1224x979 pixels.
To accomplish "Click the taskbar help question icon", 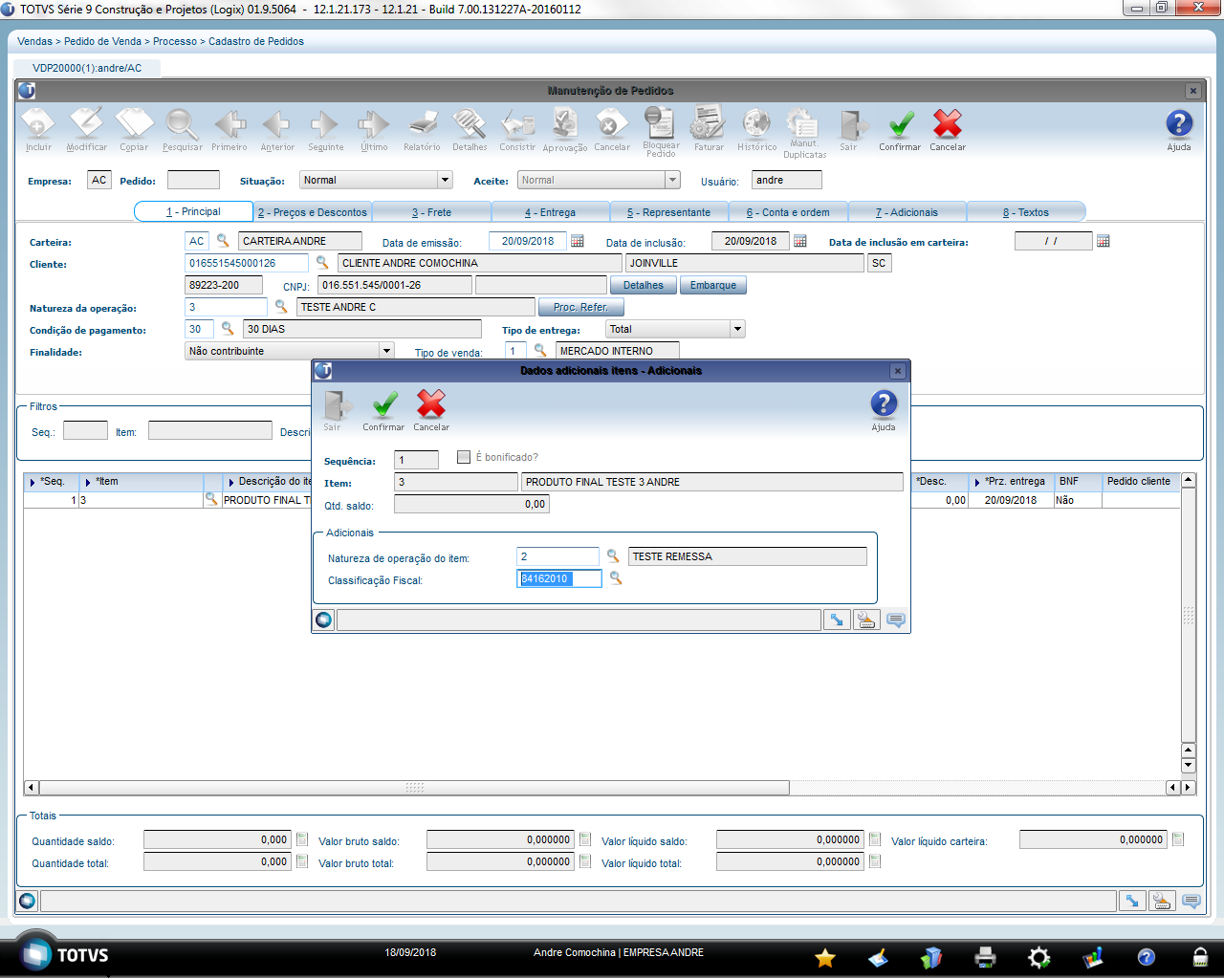I will tap(1146, 957).
